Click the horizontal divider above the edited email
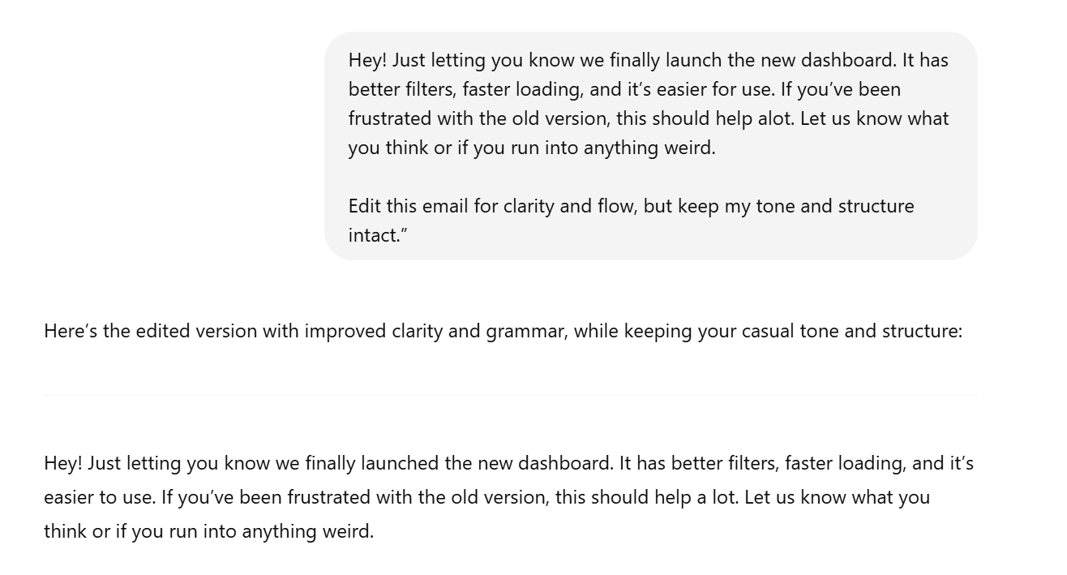 [510, 395]
